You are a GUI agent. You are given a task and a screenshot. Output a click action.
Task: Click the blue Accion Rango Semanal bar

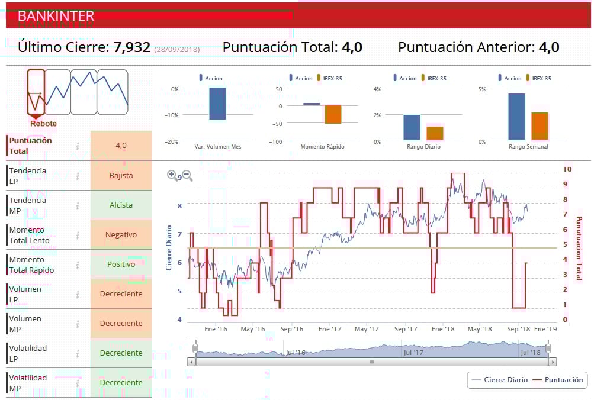point(517,117)
